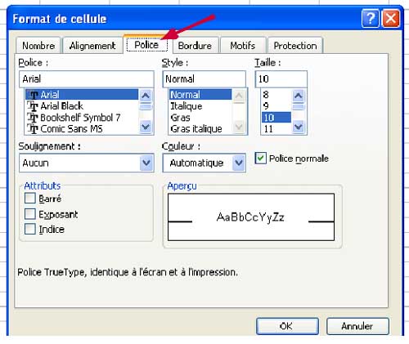Click the font list scroll up arrow
This screenshot has width=409, height=344.
coord(146,96)
